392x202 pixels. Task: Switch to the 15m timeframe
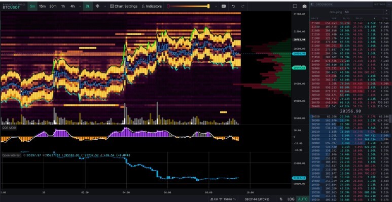click(x=42, y=6)
